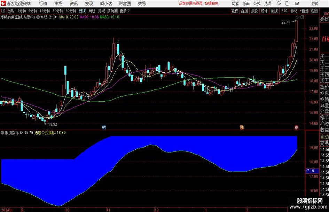329x212 pixels.
Task: Click the 预 marker under the chart
Action: click(x=242, y=127)
